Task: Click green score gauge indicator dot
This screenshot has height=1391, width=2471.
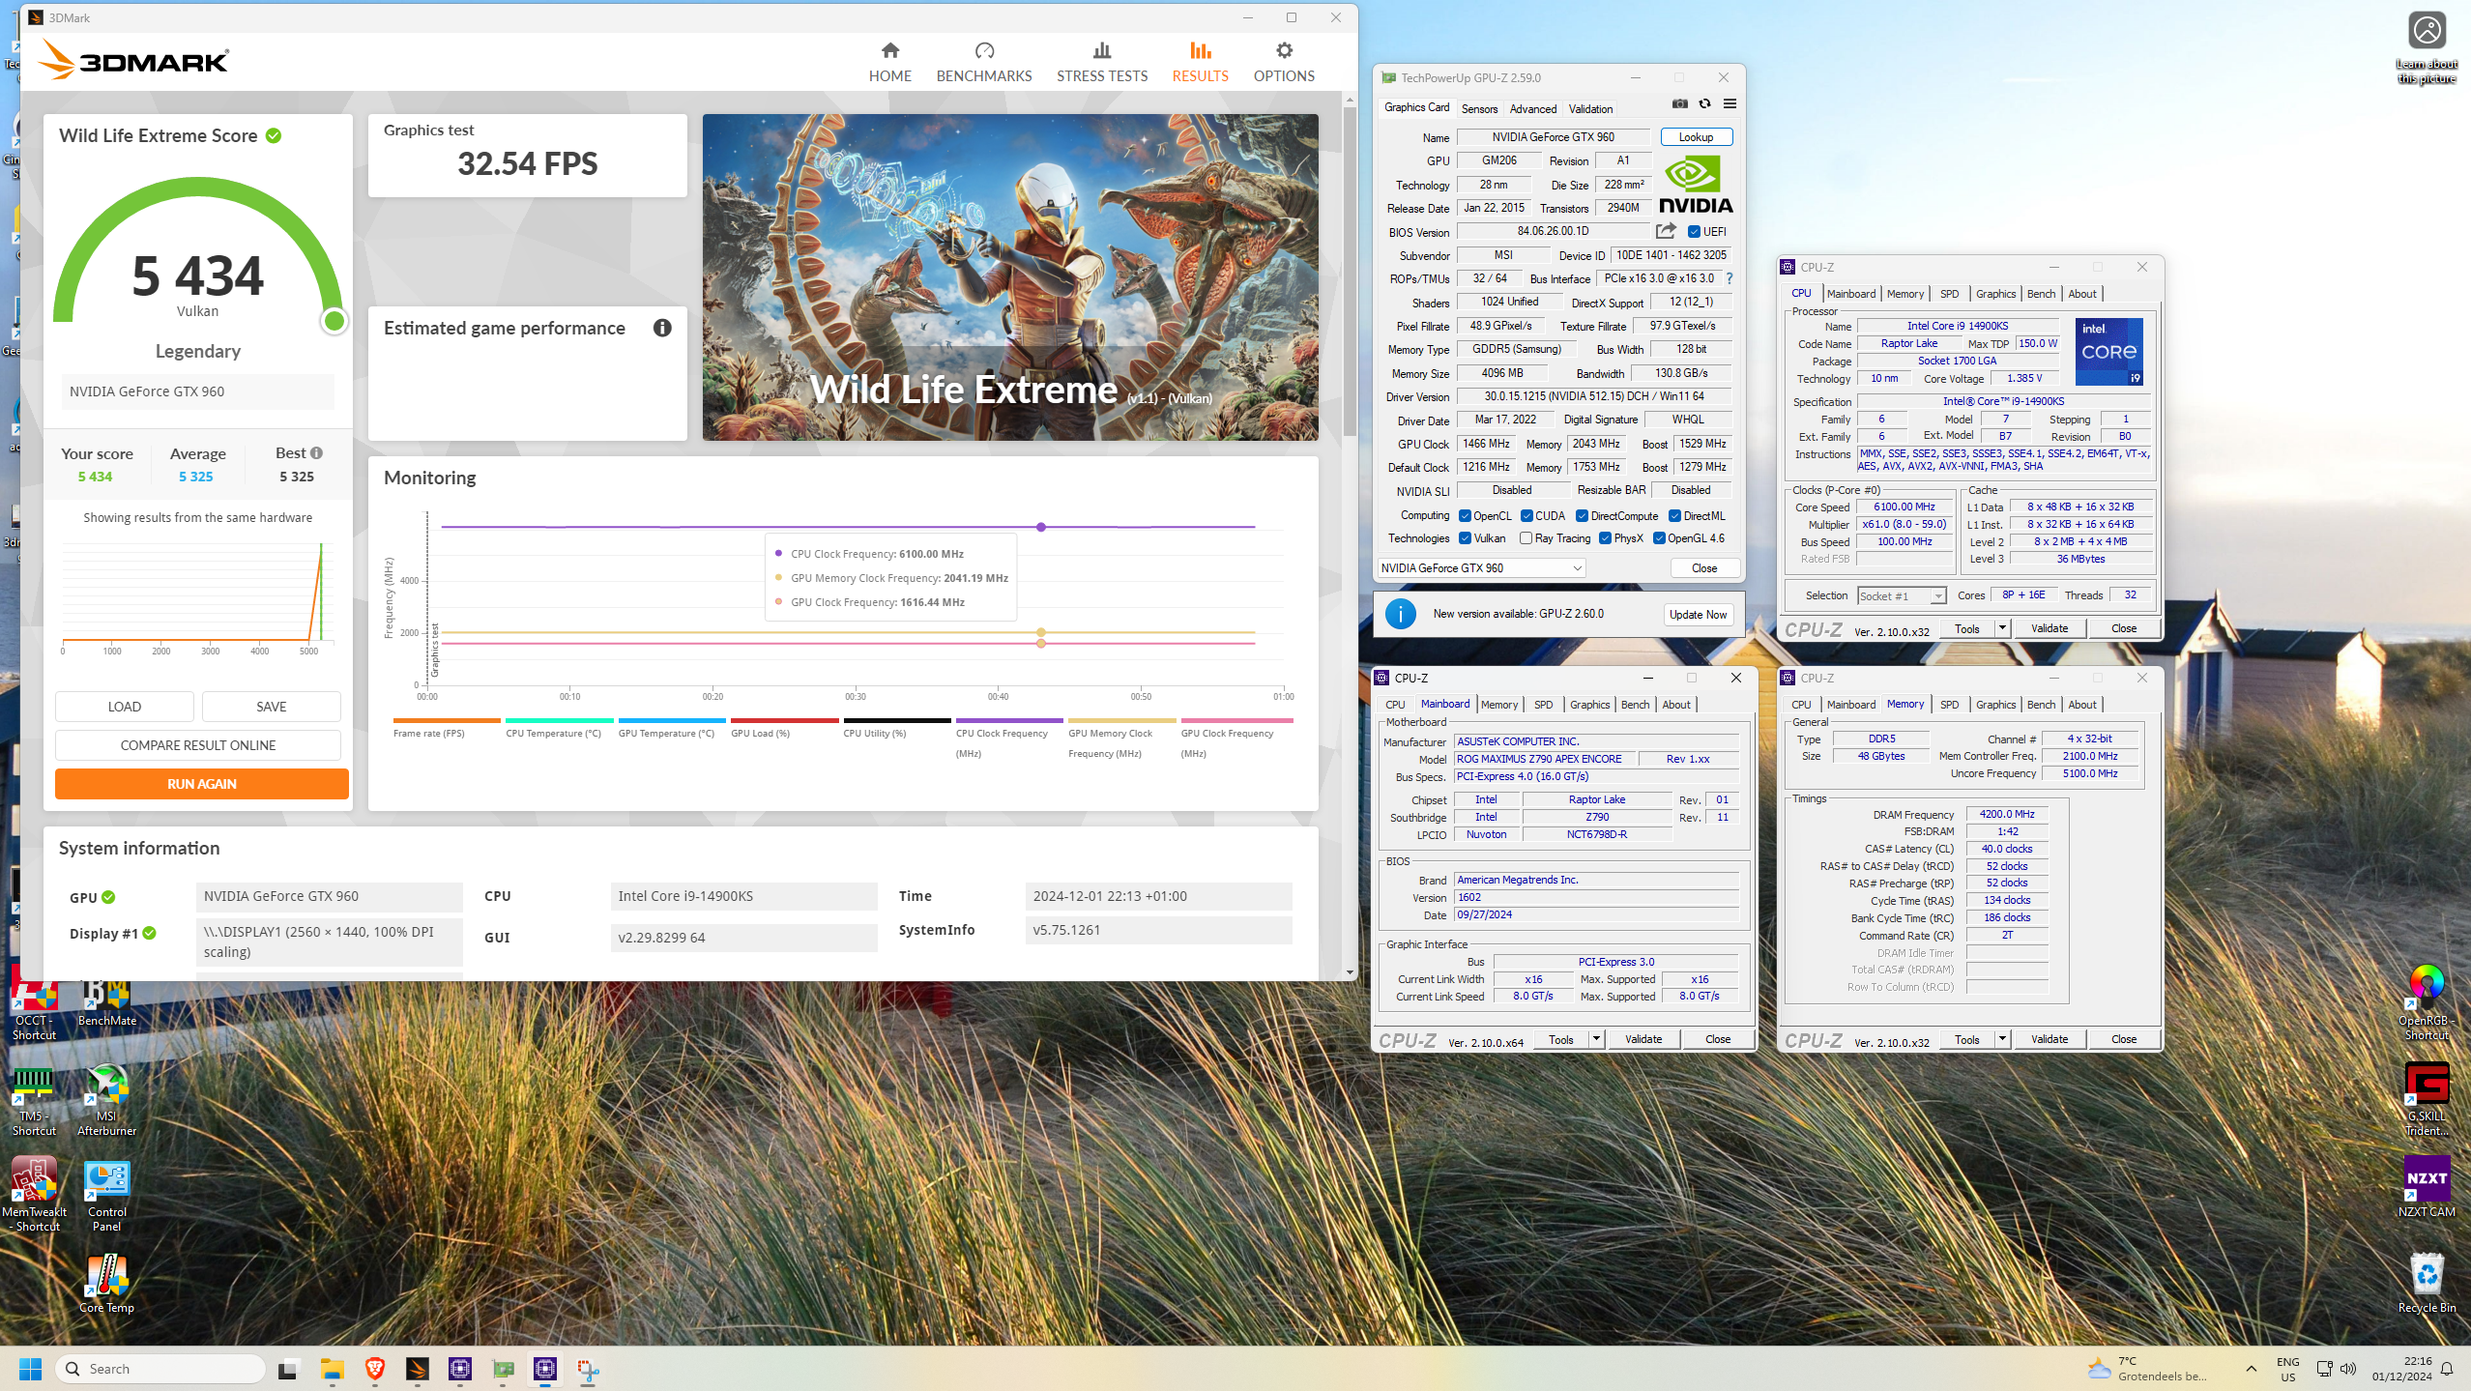Action: click(x=334, y=320)
